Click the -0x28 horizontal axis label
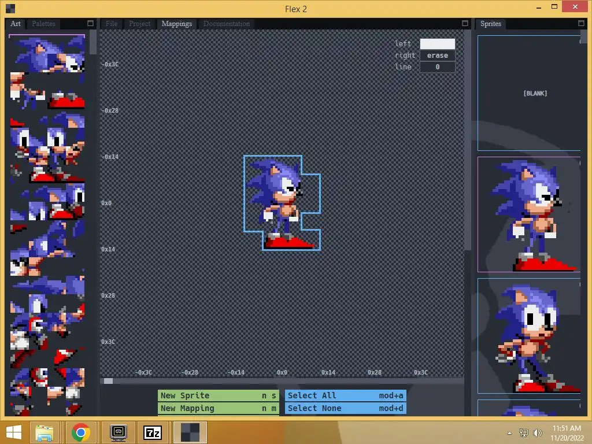592x444 pixels. pyautogui.click(x=190, y=372)
